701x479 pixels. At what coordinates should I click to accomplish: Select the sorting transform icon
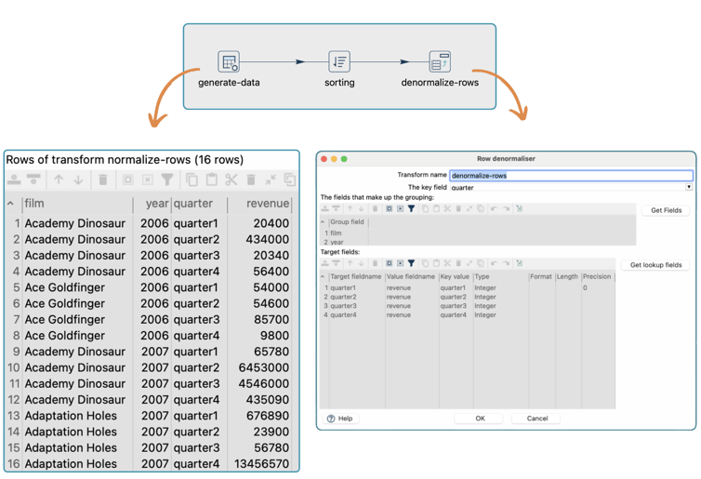[339, 62]
